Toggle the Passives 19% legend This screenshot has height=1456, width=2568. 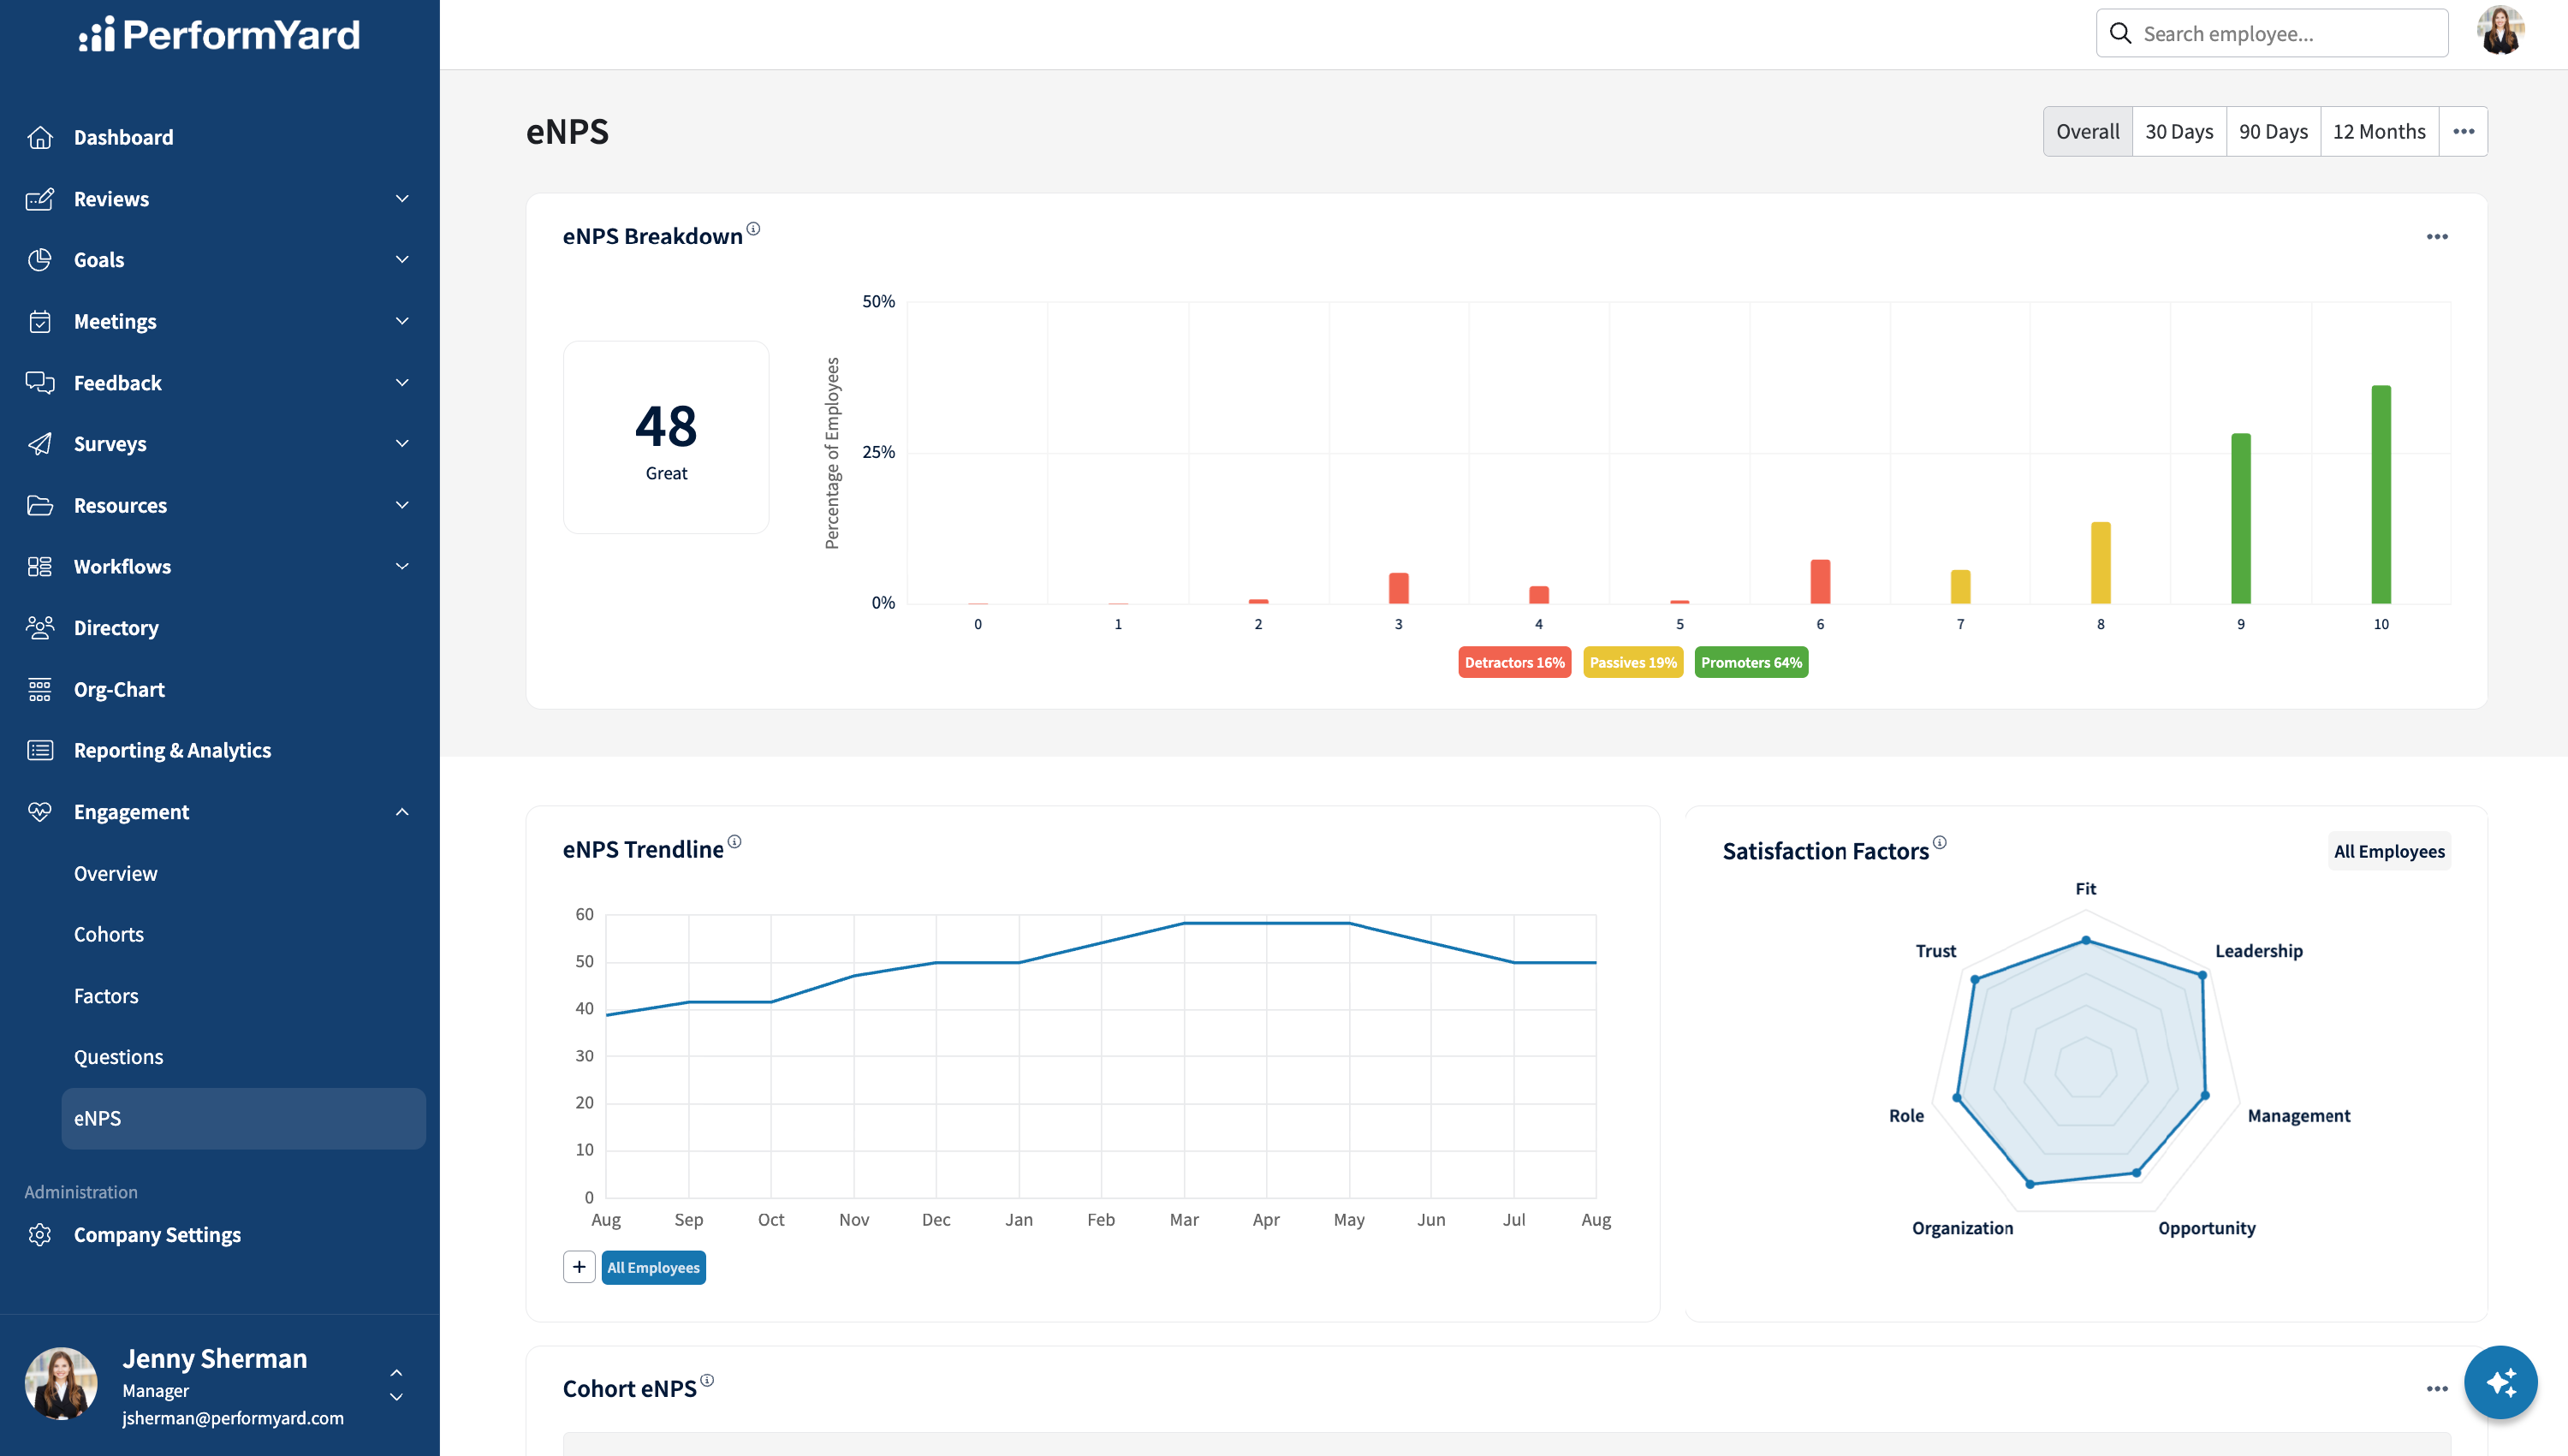click(x=1633, y=662)
